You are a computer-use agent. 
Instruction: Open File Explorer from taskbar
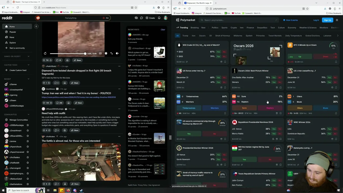(55, 190)
